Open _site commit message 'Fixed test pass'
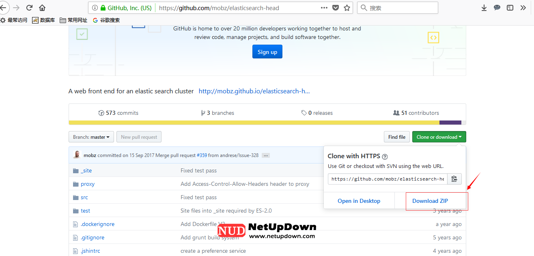 pos(198,171)
